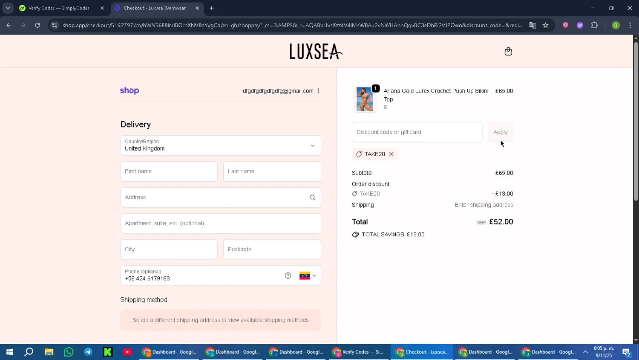Viewport: 639px width, 360px height.
Task: Open the tab search dropdown
Action: [x=8, y=8]
